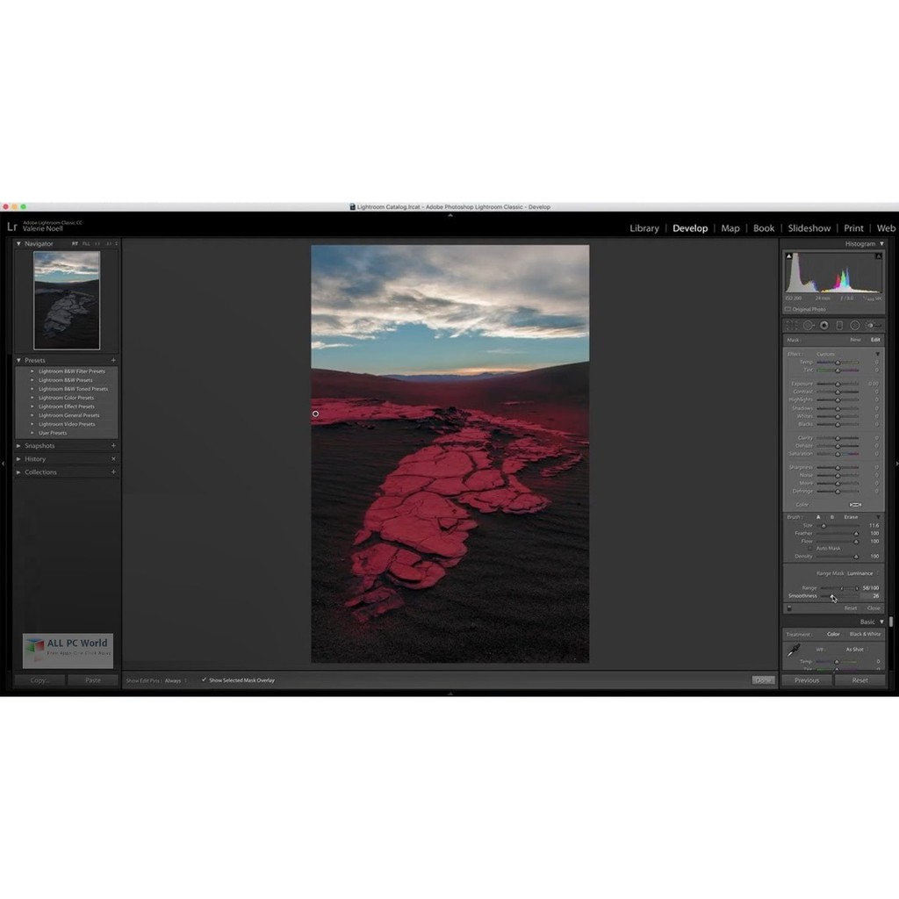The width and height of the screenshot is (899, 899).
Task: Switch to the Book module
Action: point(763,228)
